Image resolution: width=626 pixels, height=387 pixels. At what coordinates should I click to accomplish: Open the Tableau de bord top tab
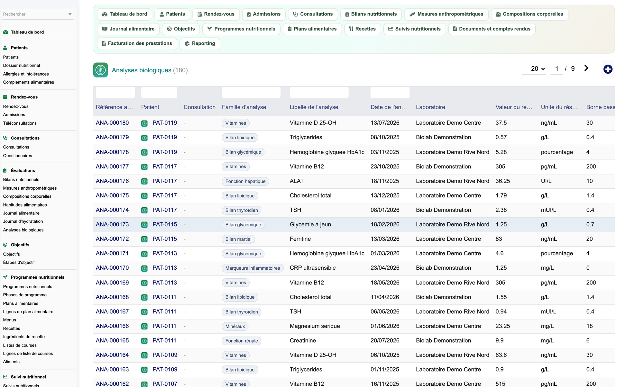coord(124,14)
